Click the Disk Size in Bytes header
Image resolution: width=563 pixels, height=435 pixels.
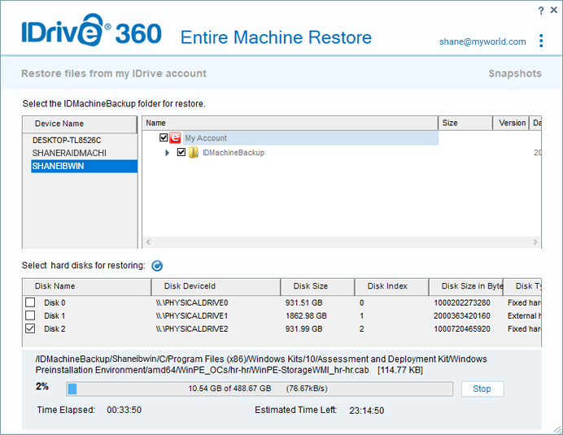466,286
